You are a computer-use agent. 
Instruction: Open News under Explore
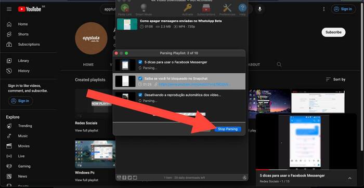point(22,177)
